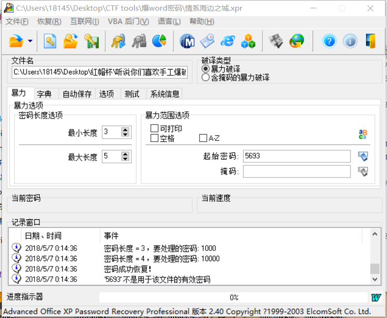Click the empty 掩码 input field
Viewport: 387px width, 318px height.
point(296,172)
